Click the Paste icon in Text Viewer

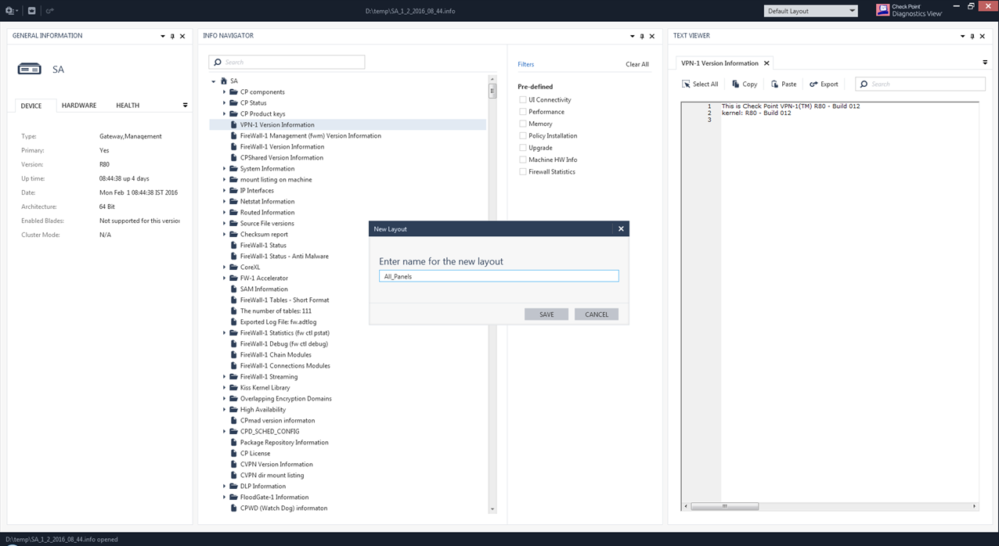pos(775,84)
